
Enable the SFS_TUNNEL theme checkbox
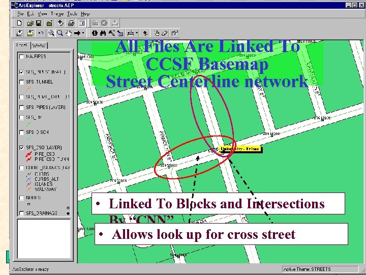(21, 82)
